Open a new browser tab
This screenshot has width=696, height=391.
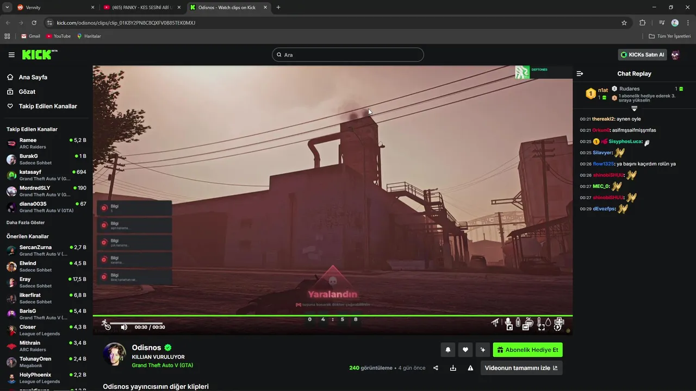click(278, 8)
